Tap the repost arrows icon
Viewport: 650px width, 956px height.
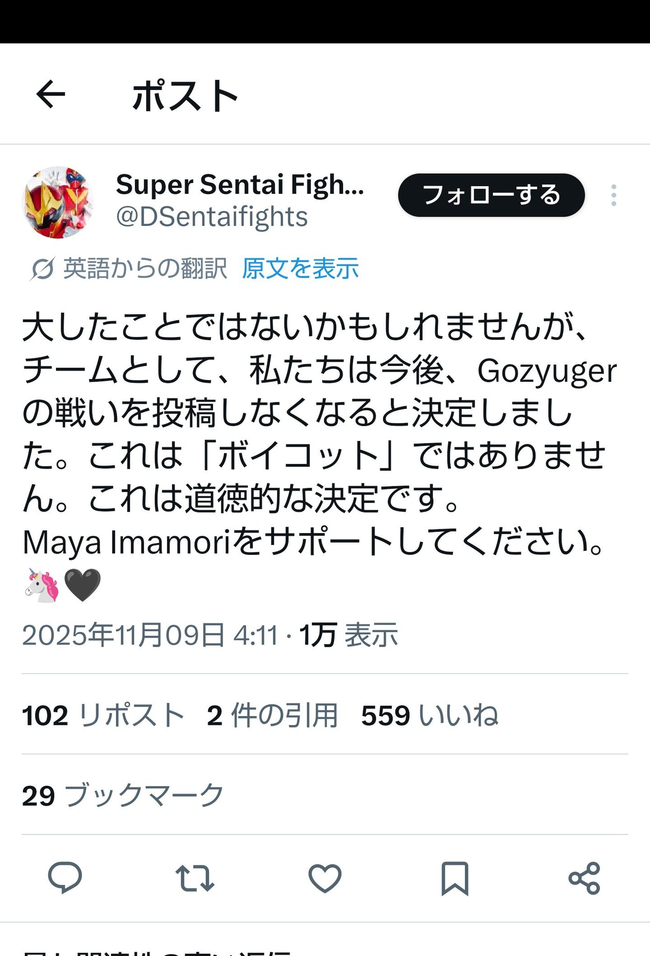coord(195,878)
